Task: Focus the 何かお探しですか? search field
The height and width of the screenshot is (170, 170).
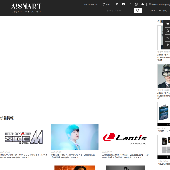Action: click(x=119, y=11)
